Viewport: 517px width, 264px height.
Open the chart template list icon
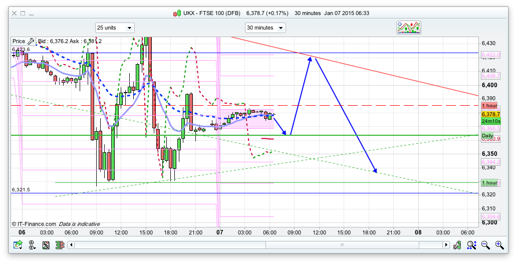46,245
